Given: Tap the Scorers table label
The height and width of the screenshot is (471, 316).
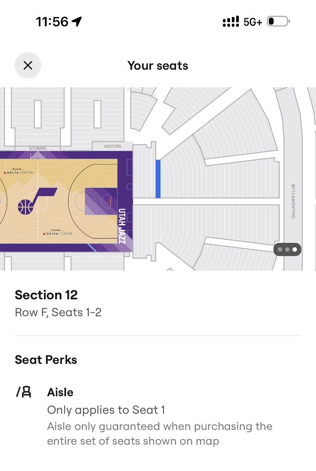Looking at the screenshot, I should coord(37,148).
